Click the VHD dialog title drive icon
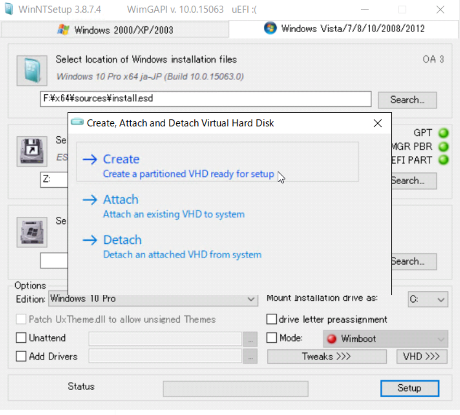 coord(77,121)
